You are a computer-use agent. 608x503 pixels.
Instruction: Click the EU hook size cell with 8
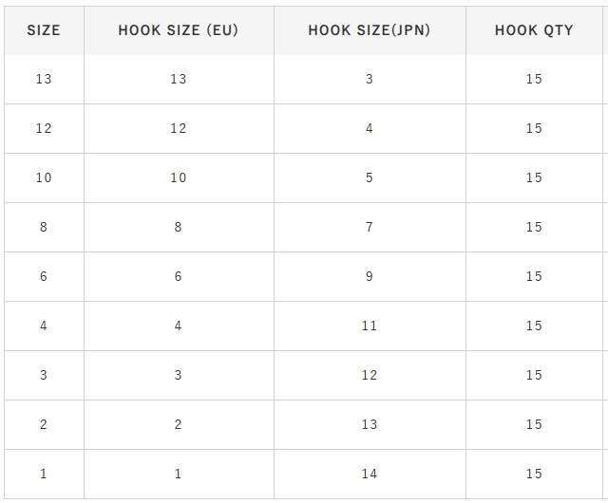[179, 227]
